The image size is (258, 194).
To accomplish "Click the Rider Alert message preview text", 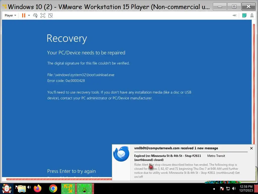I will tap(187, 171).
